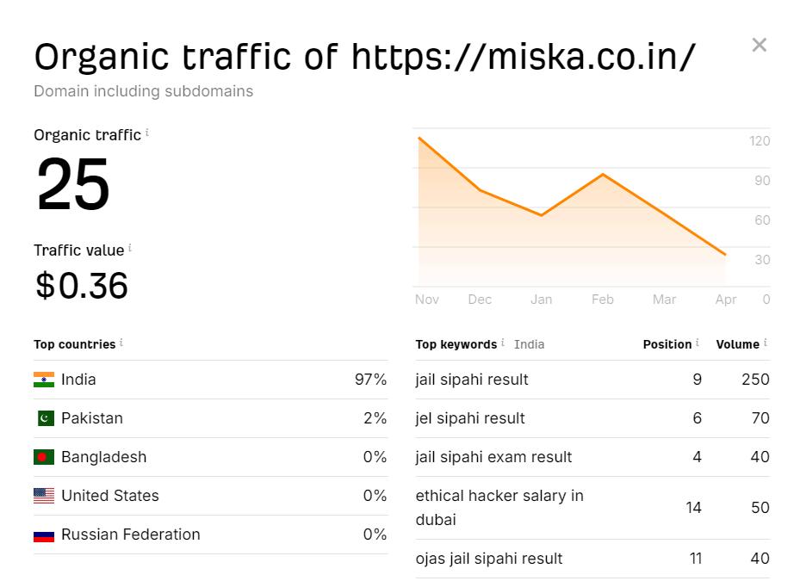800x587 pixels.
Task: Click 'ojas jail sipahi result' keyword
Action: pos(489,559)
